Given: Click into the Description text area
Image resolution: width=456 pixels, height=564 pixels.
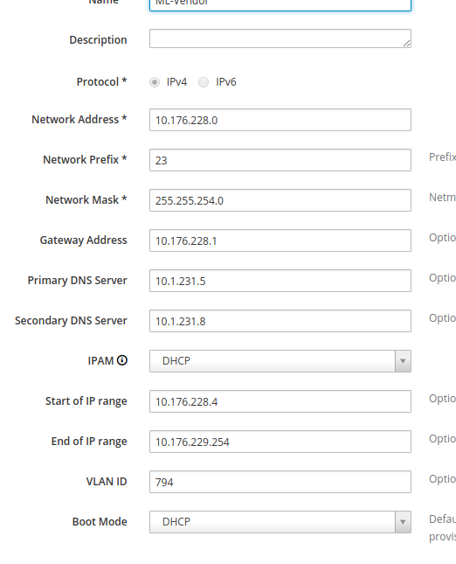Looking at the screenshot, I should tap(280, 38).
